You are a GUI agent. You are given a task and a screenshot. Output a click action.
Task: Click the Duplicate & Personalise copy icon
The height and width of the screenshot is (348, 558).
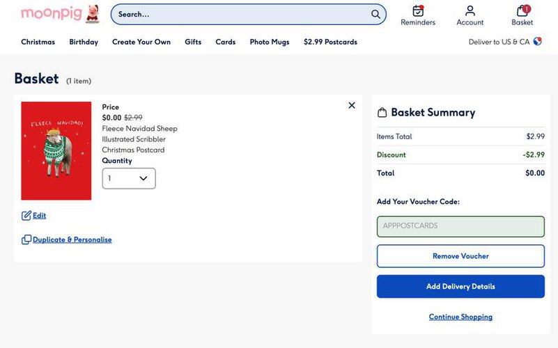click(x=26, y=239)
